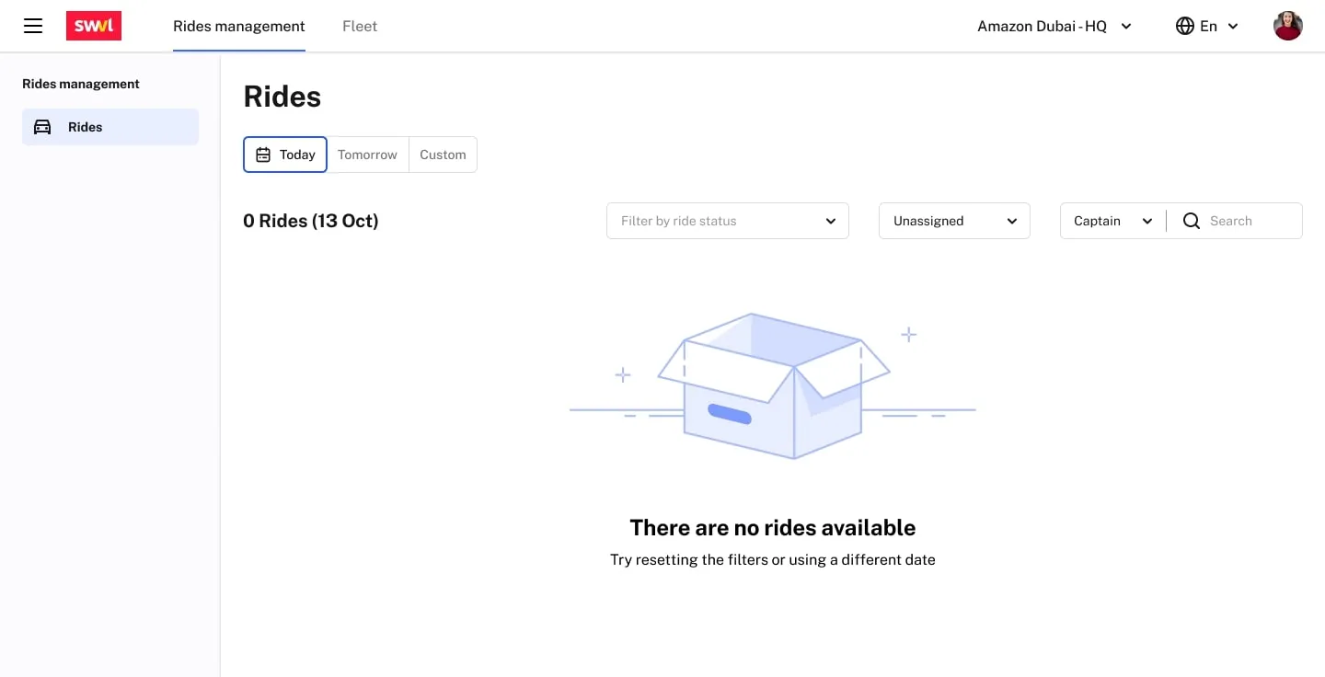Select the Rides management tab
The height and width of the screenshot is (677, 1325).
[238, 26]
